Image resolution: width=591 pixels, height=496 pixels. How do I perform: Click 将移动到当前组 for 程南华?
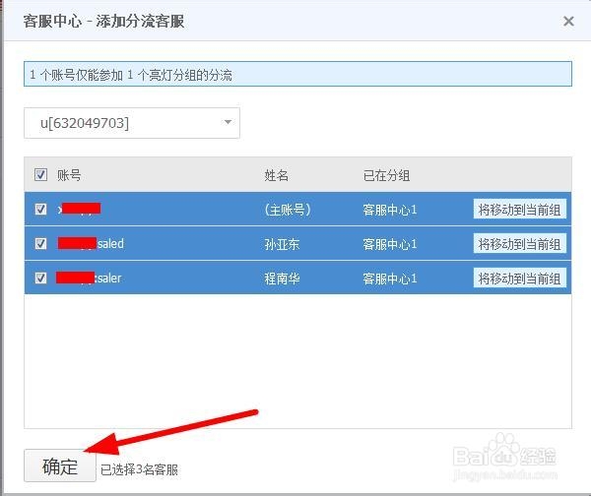click(x=520, y=279)
